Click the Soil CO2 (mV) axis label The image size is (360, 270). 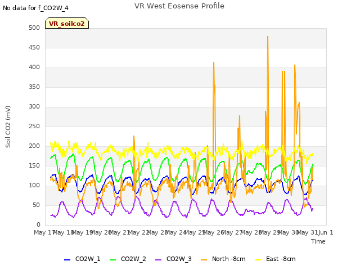click(8, 127)
